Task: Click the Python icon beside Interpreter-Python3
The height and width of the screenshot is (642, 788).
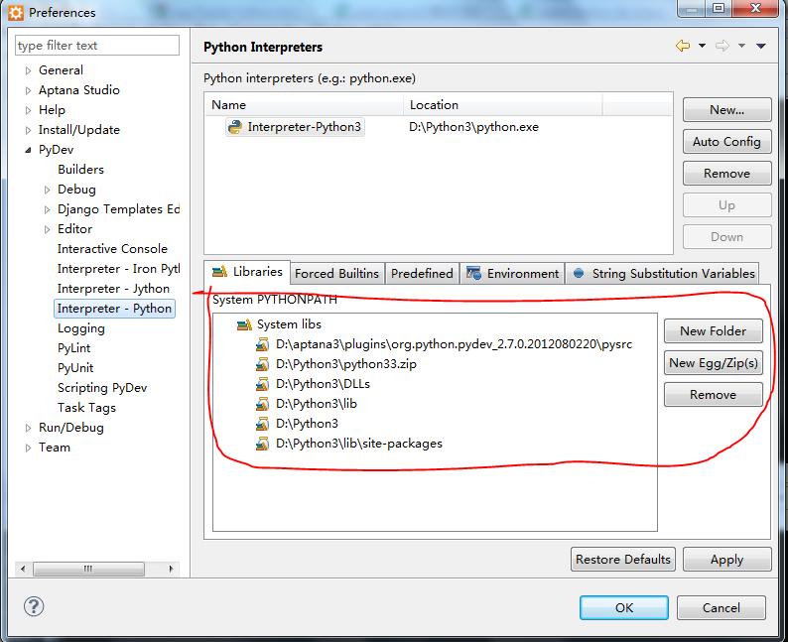Action: pos(234,127)
